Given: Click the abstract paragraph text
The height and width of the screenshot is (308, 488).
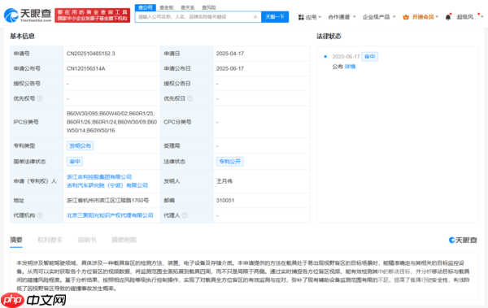Looking at the screenshot, I should click(243, 275).
